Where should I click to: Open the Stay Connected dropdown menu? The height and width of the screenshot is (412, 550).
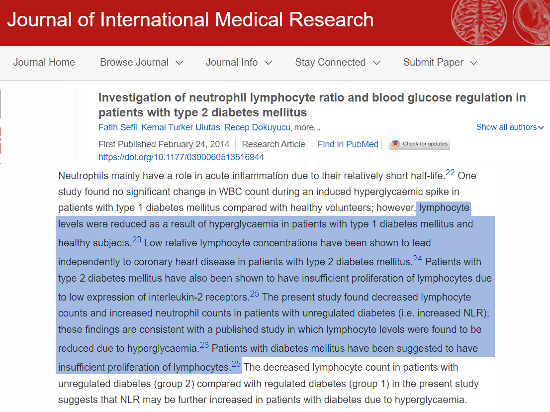coord(337,62)
